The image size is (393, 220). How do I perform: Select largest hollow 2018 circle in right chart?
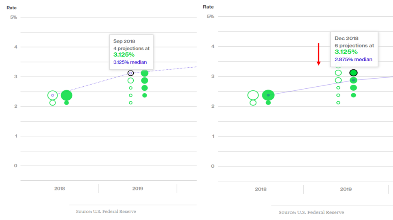(x=253, y=95)
